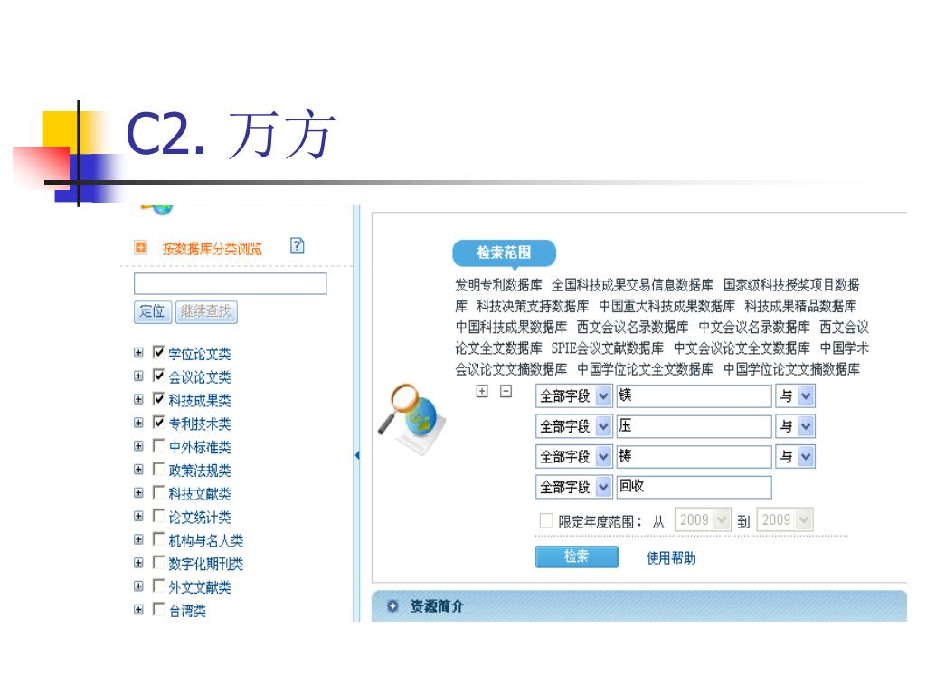The height and width of the screenshot is (695, 926).
Task: Click the 定位 button
Action: click(x=152, y=311)
